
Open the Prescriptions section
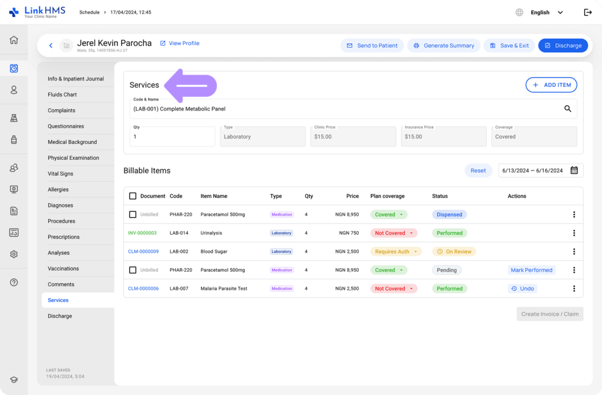pyautogui.click(x=63, y=237)
